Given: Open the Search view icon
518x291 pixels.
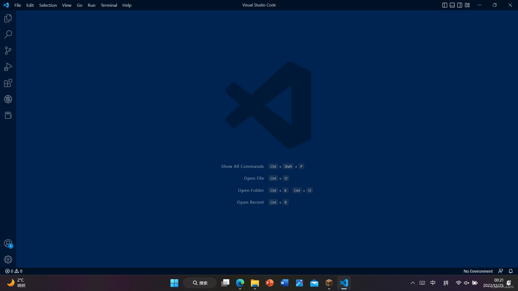Looking at the screenshot, I should [x=8, y=34].
